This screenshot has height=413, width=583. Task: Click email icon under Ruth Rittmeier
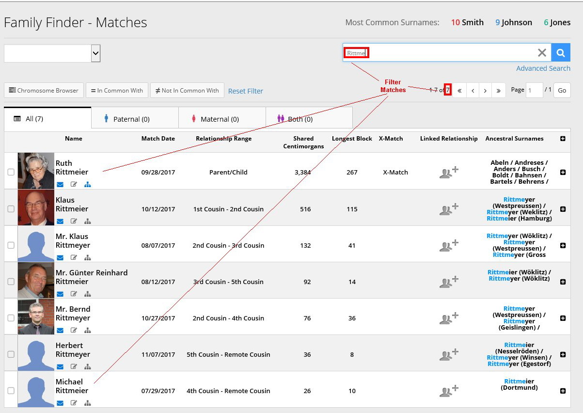point(60,185)
